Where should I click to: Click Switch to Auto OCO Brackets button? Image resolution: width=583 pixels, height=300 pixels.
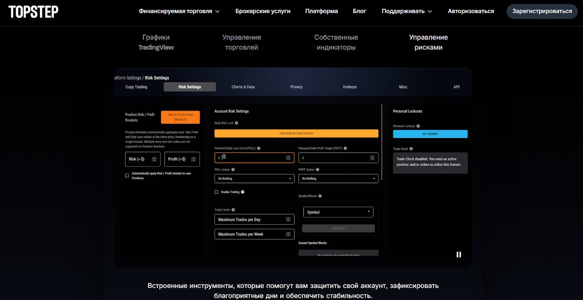point(180,117)
